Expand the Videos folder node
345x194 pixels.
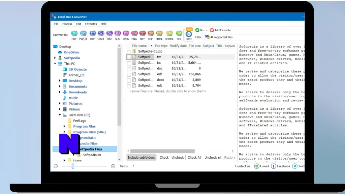click(60, 109)
